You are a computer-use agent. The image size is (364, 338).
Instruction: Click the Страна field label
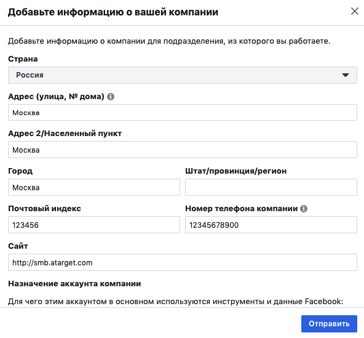point(23,59)
